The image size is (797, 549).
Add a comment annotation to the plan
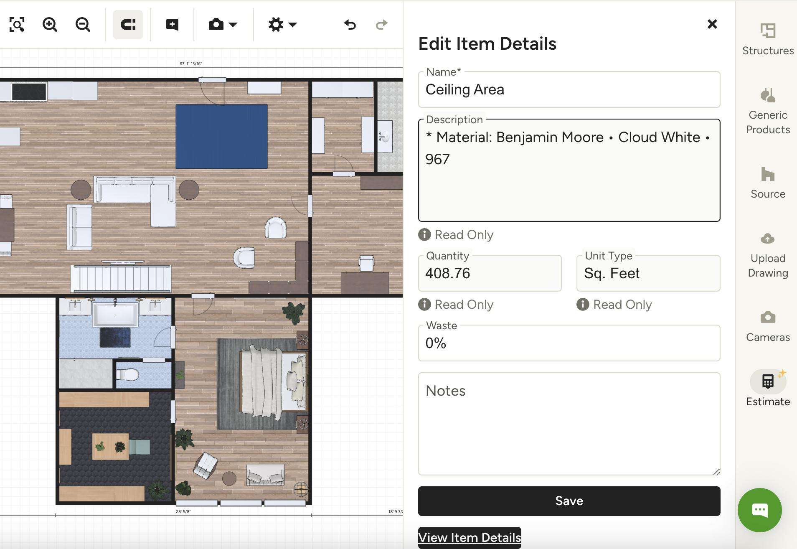172,25
